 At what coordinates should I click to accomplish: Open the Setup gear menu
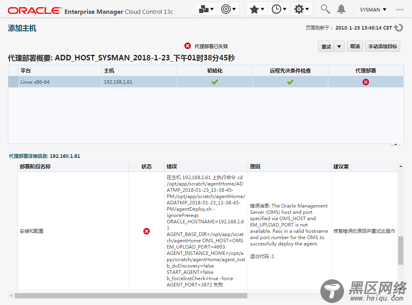(x=301, y=9)
